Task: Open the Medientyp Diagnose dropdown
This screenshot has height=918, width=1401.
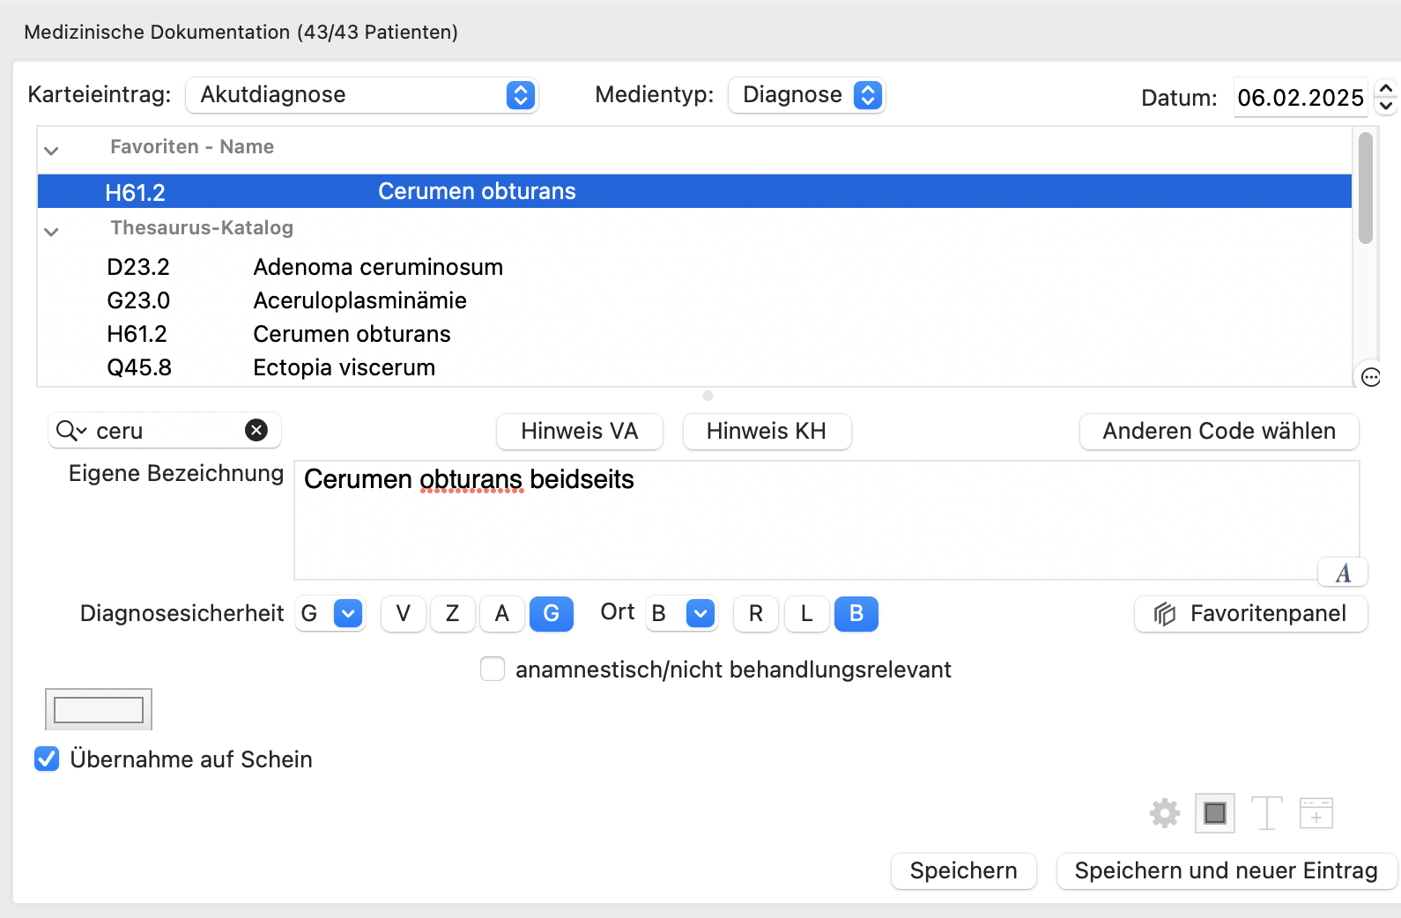Action: tap(806, 95)
